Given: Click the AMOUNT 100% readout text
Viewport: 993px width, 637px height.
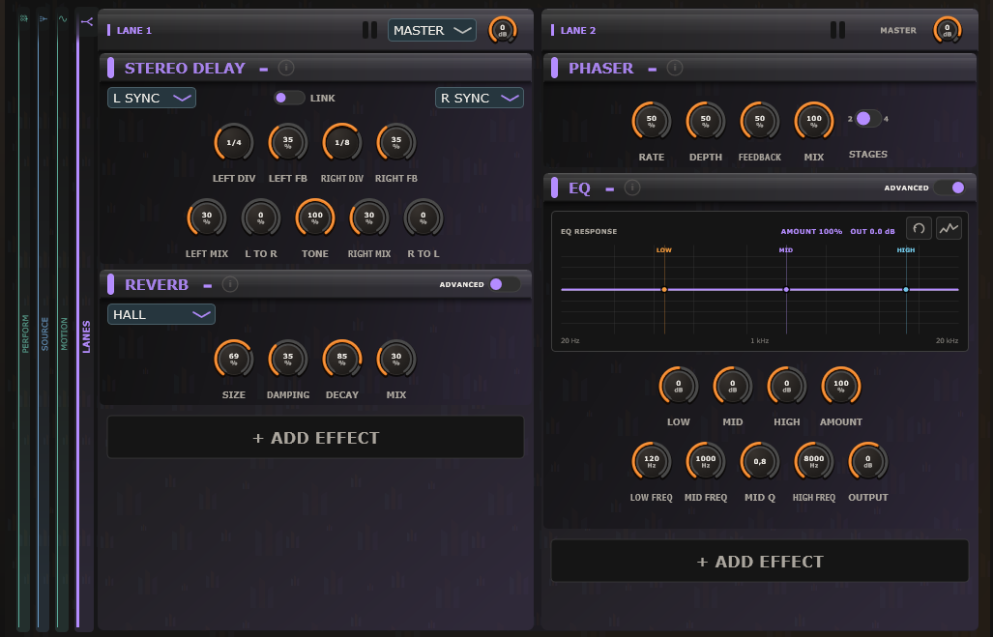Looking at the screenshot, I should (x=811, y=232).
